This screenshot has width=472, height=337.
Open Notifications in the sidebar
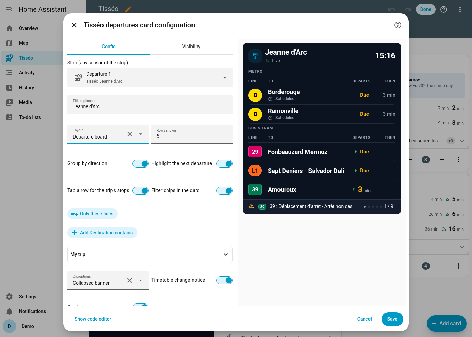point(32,311)
